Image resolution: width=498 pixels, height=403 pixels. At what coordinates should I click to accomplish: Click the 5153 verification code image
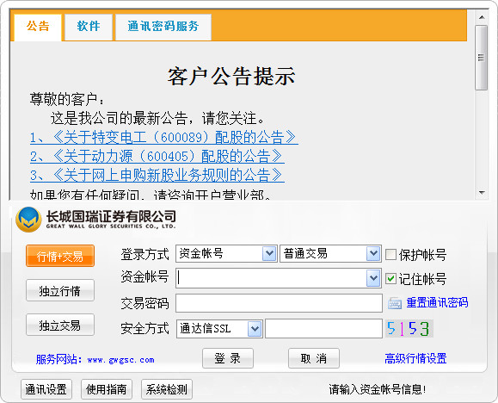pyautogui.click(x=409, y=329)
